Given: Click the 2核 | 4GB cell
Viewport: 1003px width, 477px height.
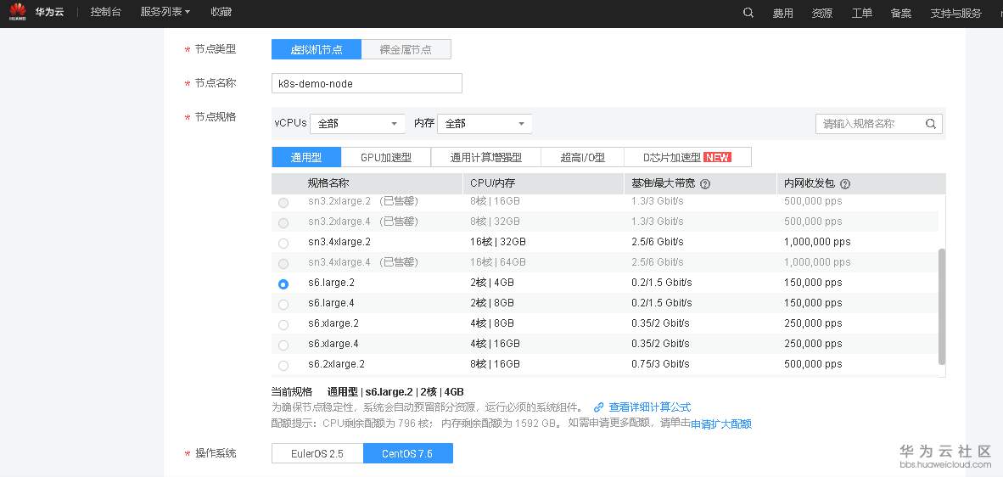Looking at the screenshot, I should 492,283.
